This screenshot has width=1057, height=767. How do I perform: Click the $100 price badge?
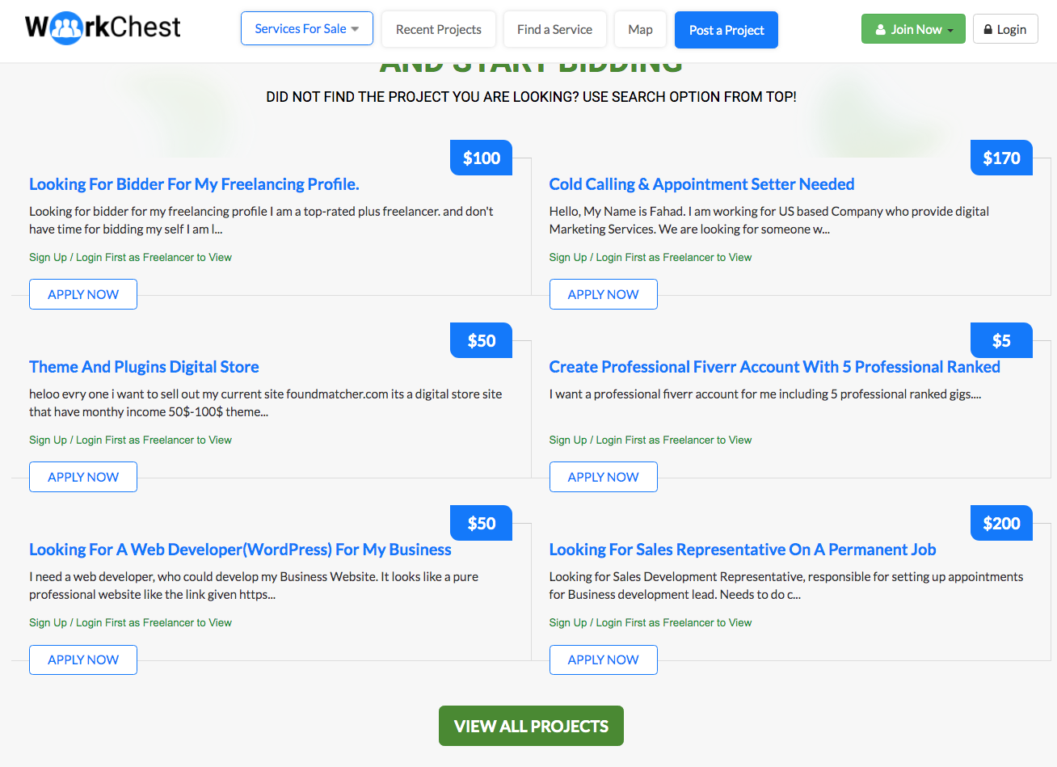[x=481, y=158]
